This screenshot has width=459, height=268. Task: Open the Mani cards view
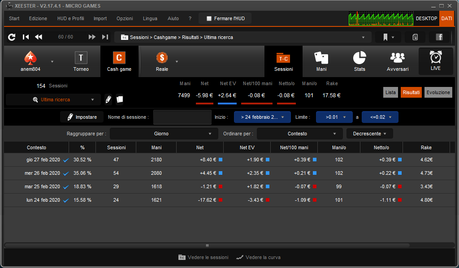(321, 61)
